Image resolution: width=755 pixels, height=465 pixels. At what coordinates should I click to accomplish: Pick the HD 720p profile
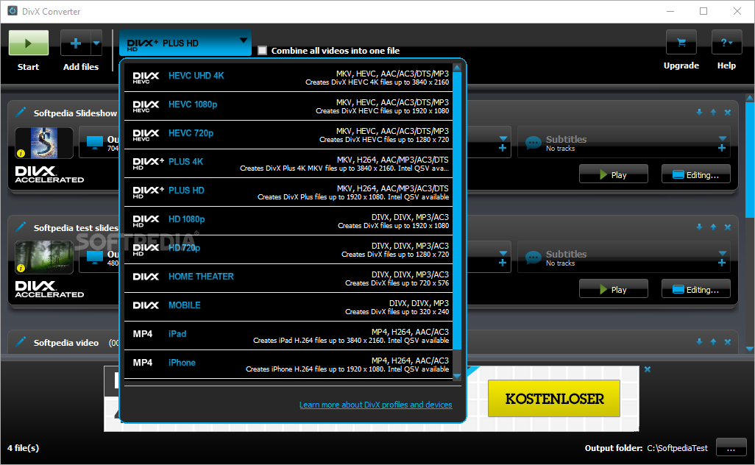(x=288, y=249)
